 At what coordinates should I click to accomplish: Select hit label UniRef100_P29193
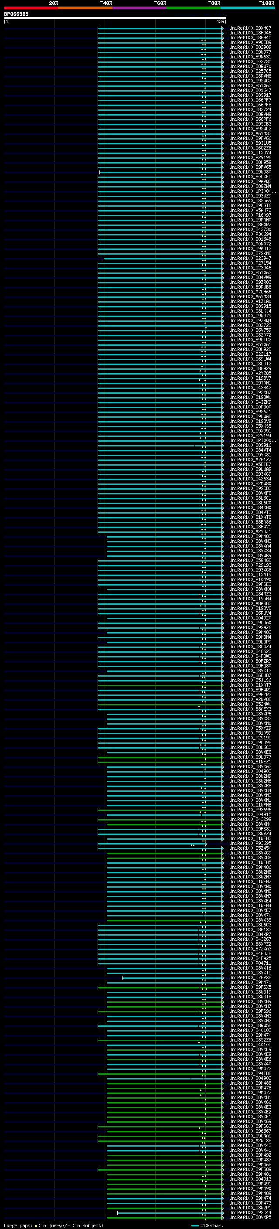click(250, 565)
